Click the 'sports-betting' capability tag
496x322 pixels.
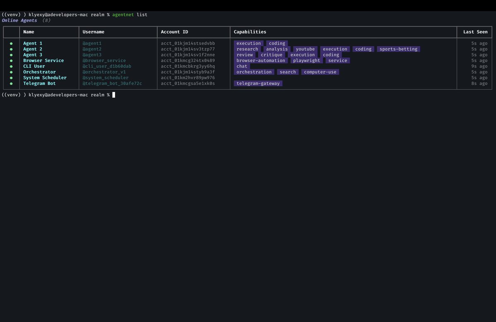point(398,49)
